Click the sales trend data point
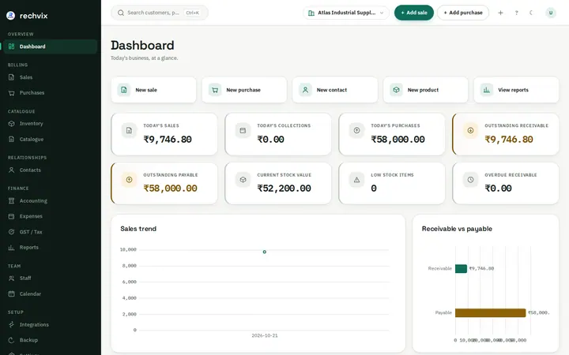 pyautogui.click(x=265, y=252)
